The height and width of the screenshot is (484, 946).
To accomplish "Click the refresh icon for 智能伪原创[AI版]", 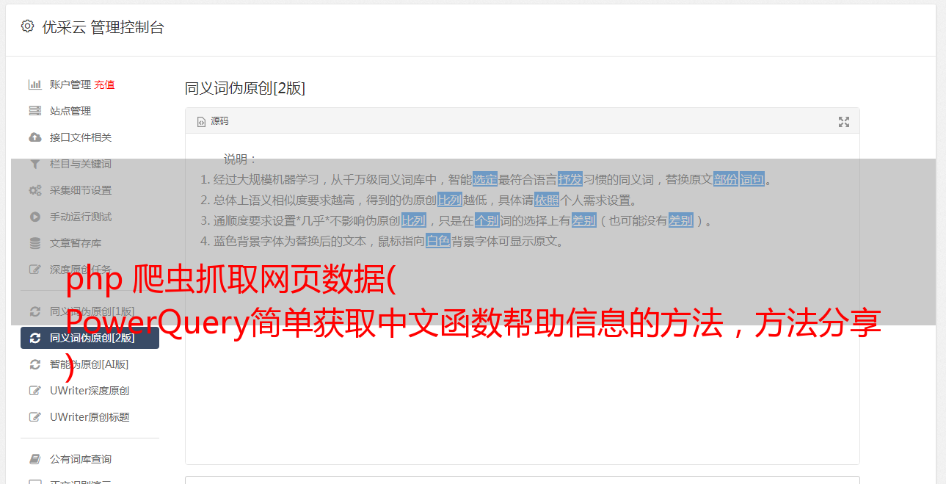I will coord(35,364).
